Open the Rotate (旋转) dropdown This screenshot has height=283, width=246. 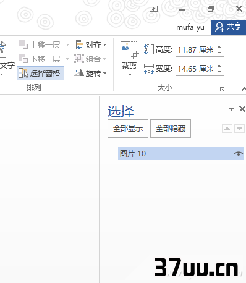coord(91,73)
